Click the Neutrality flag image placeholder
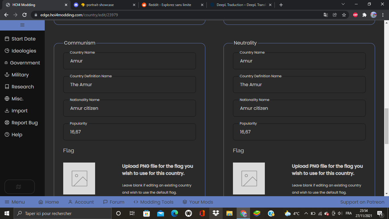This screenshot has width=389, height=219. coord(249,179)
